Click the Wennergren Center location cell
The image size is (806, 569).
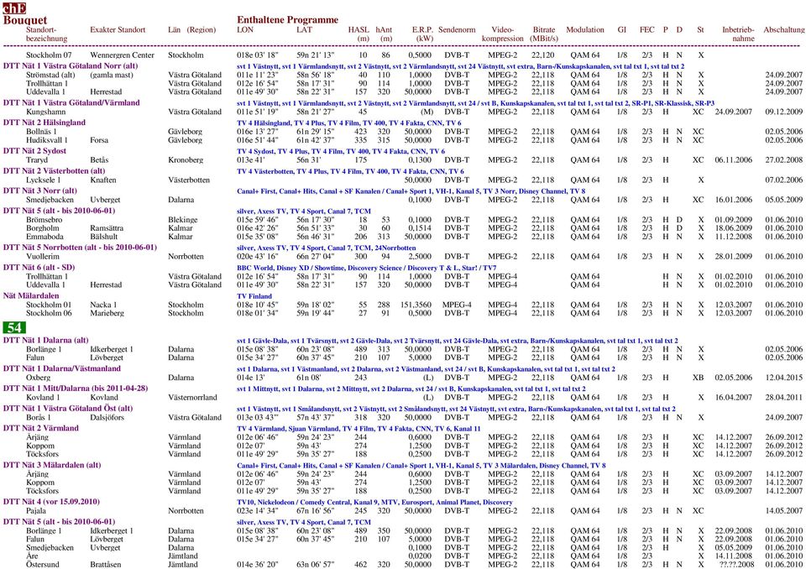(x=122, y=55)
